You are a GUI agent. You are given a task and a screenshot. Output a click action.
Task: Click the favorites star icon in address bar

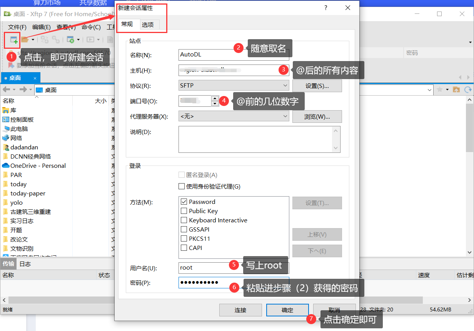pyautogui.click(x=440, y=89)
